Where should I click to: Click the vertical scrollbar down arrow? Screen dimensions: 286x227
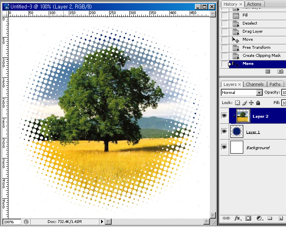pyautogui.click(x=213, y=215)
